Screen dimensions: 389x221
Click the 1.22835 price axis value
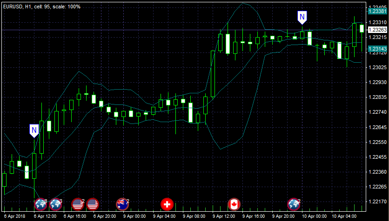pos(377,97)
